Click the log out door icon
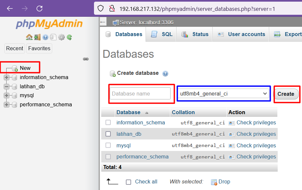 click(x=37, y=37)
